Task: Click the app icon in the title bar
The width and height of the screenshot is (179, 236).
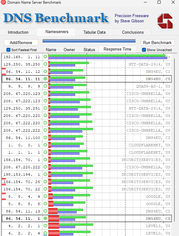Action: (x=3, y=2)
